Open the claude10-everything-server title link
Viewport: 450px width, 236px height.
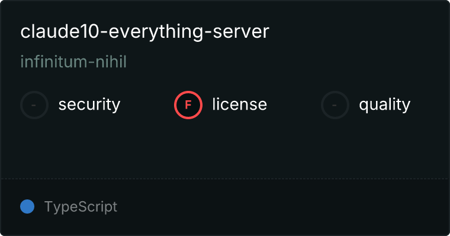point(144,31)
